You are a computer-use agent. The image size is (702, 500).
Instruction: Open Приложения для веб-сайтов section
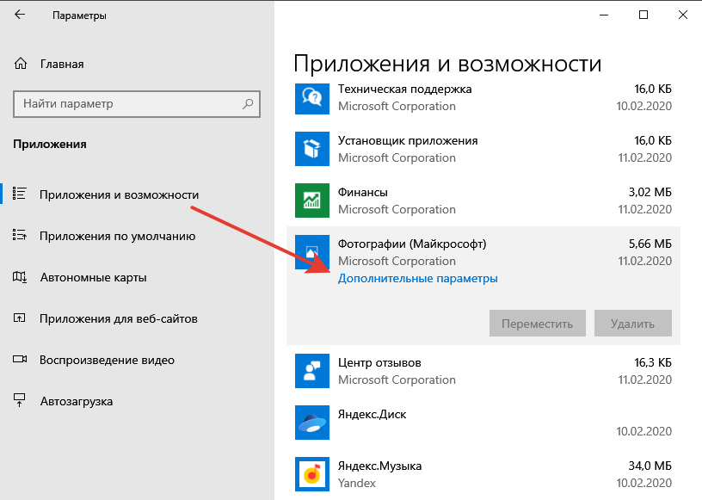[x=119, y=318]
